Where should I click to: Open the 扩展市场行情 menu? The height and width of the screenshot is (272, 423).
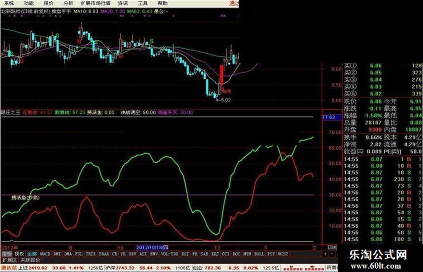click(x=95, y=4)
